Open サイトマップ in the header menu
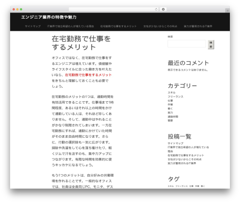240x203 pixels. (x=33, y=26)
